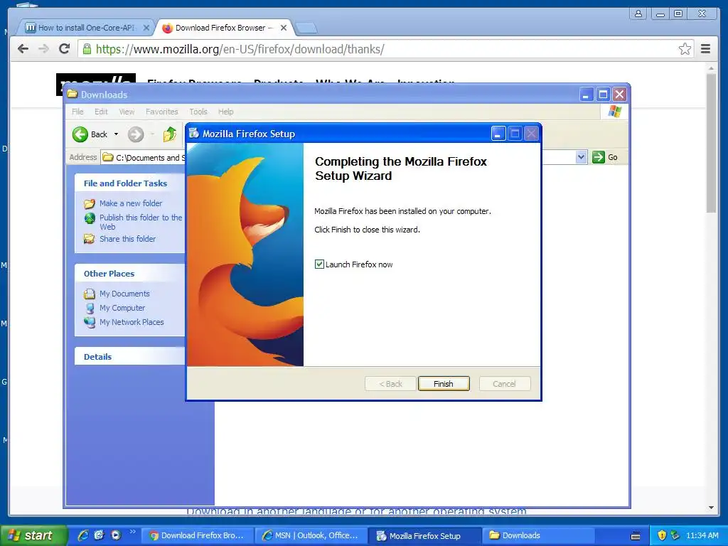Open a new Chrome tab

click(x=306, y=28)
